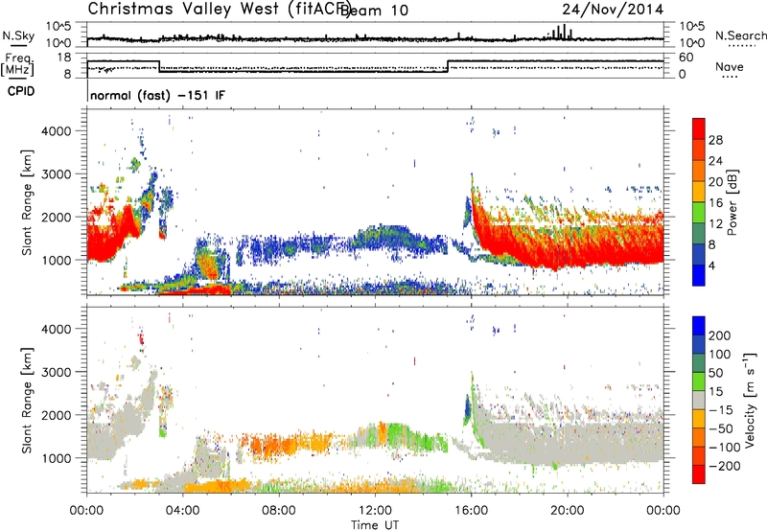Pick the light green 12–16 dB Power swatch
This screenshot has height=531, width=767.
(699, 213)
